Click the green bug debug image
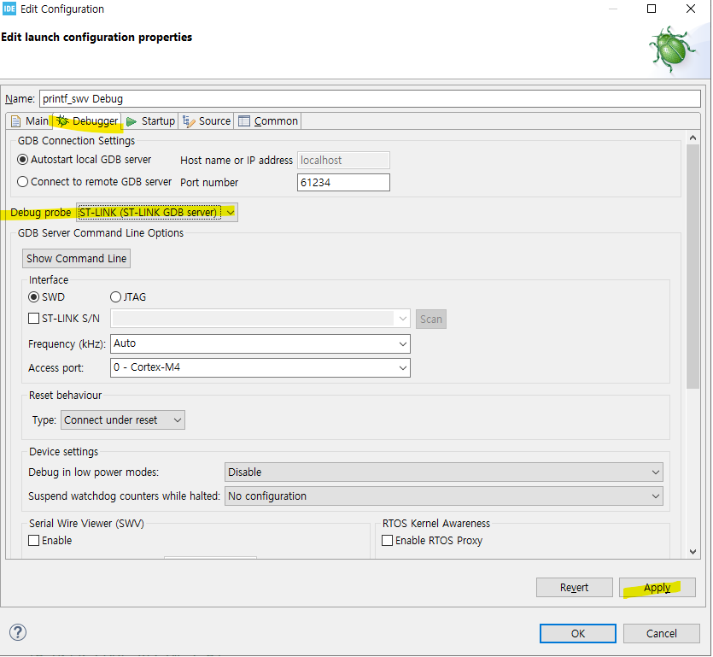Image resolution: width=713 pixels, height=657 pixels. (672, 50)
